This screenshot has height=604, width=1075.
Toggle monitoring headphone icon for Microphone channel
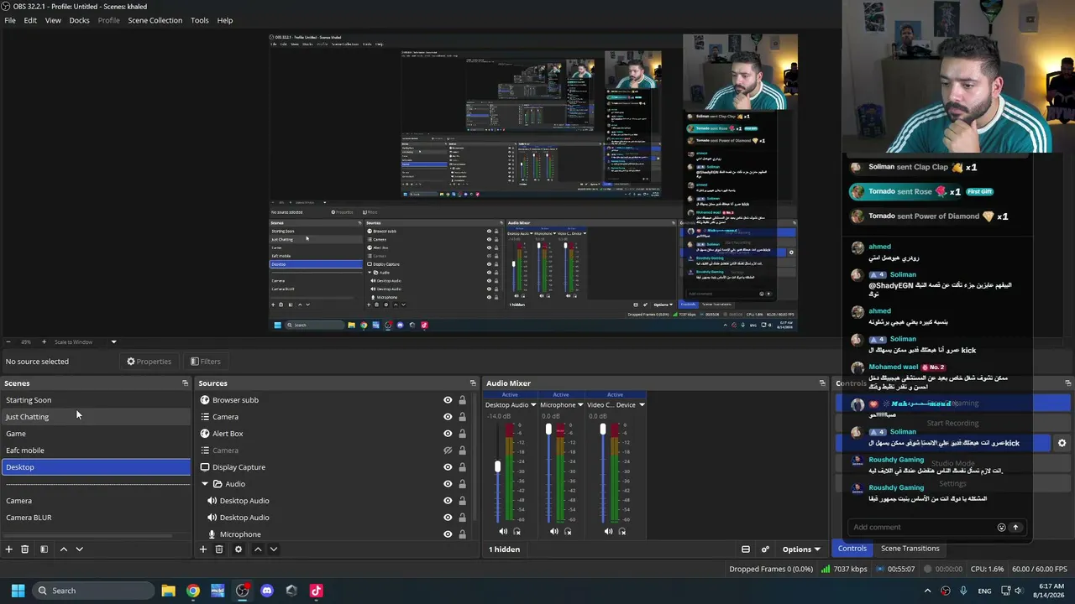[x=569, y=531]
